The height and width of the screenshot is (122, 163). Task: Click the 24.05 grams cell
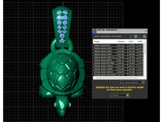tap(122, 72)
